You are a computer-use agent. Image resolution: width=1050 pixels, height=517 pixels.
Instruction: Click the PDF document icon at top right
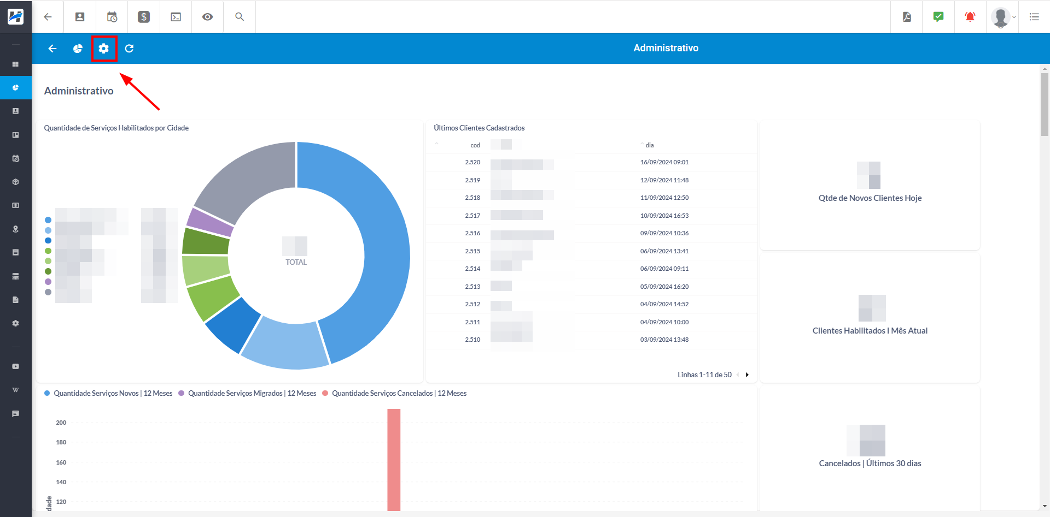(x=907, y=17)
